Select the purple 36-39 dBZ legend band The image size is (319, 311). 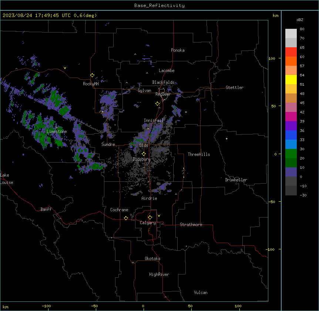click(x=291, y=126)
